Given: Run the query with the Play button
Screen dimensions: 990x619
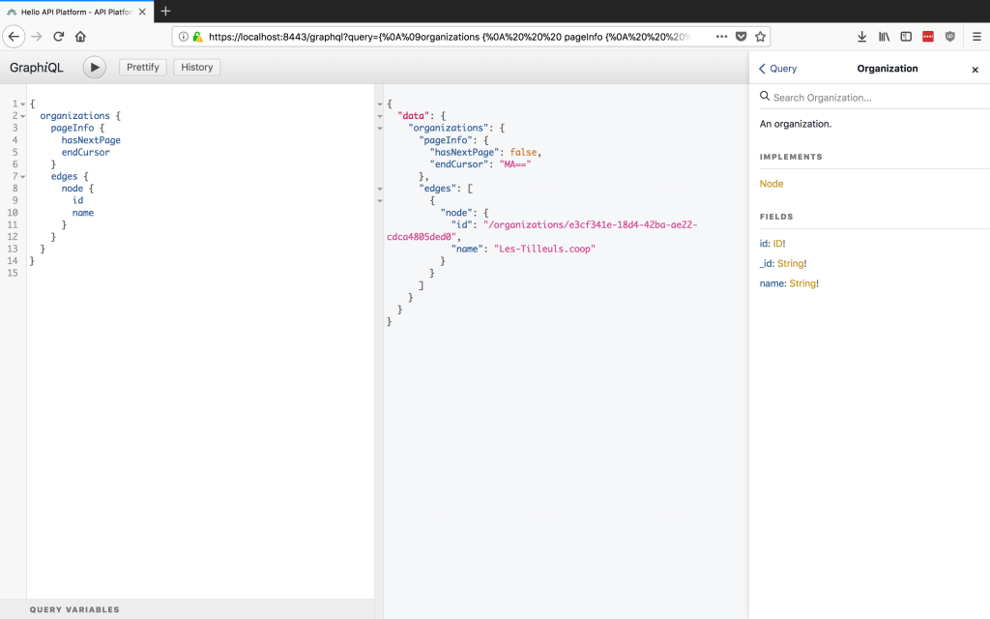Looking at the screenshot, I should tap(93, 67).
